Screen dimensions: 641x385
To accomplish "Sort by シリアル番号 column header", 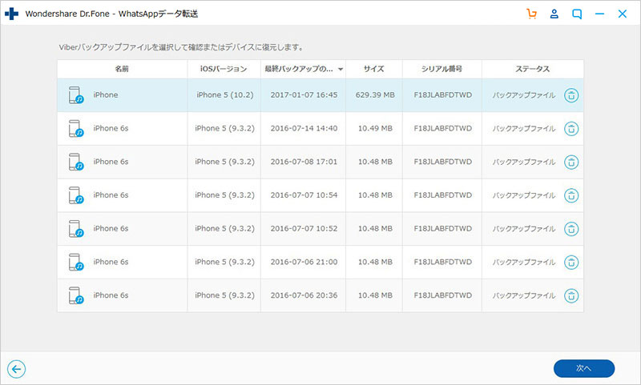I will pos(442,69).
